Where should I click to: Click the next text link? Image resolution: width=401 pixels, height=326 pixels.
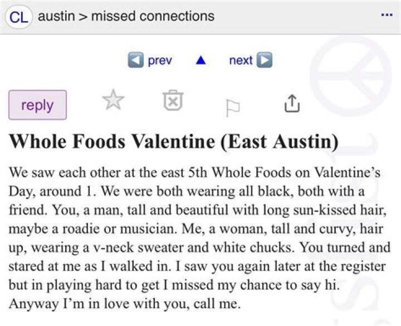pos(241,60)
